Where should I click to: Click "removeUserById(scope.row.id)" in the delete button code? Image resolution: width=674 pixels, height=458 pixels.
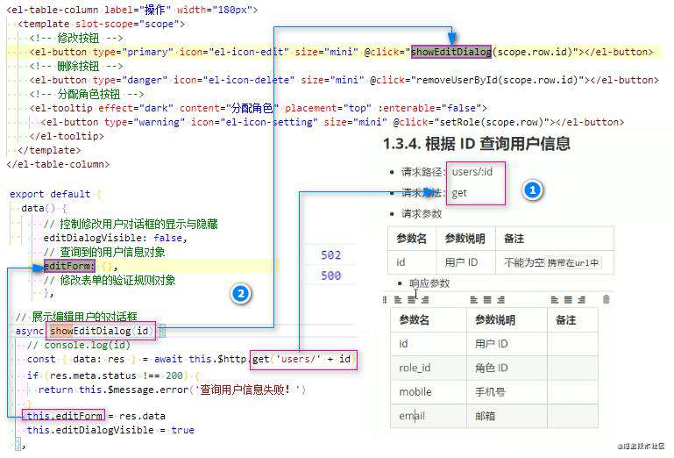point(498,80)
